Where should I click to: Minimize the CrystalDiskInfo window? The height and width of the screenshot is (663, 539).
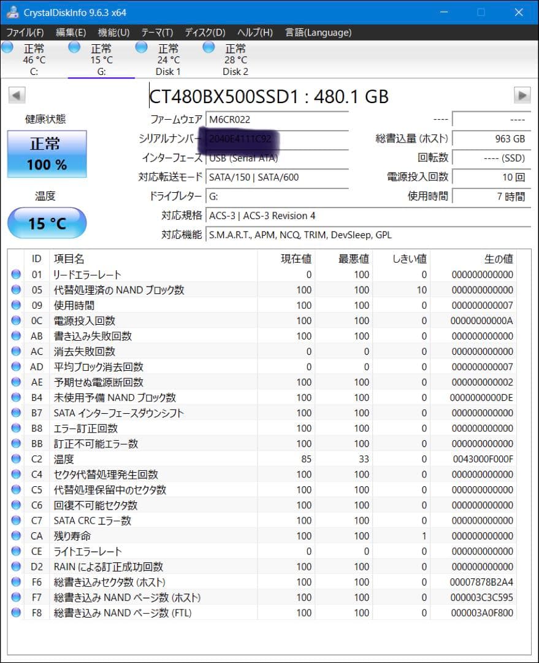444,12
